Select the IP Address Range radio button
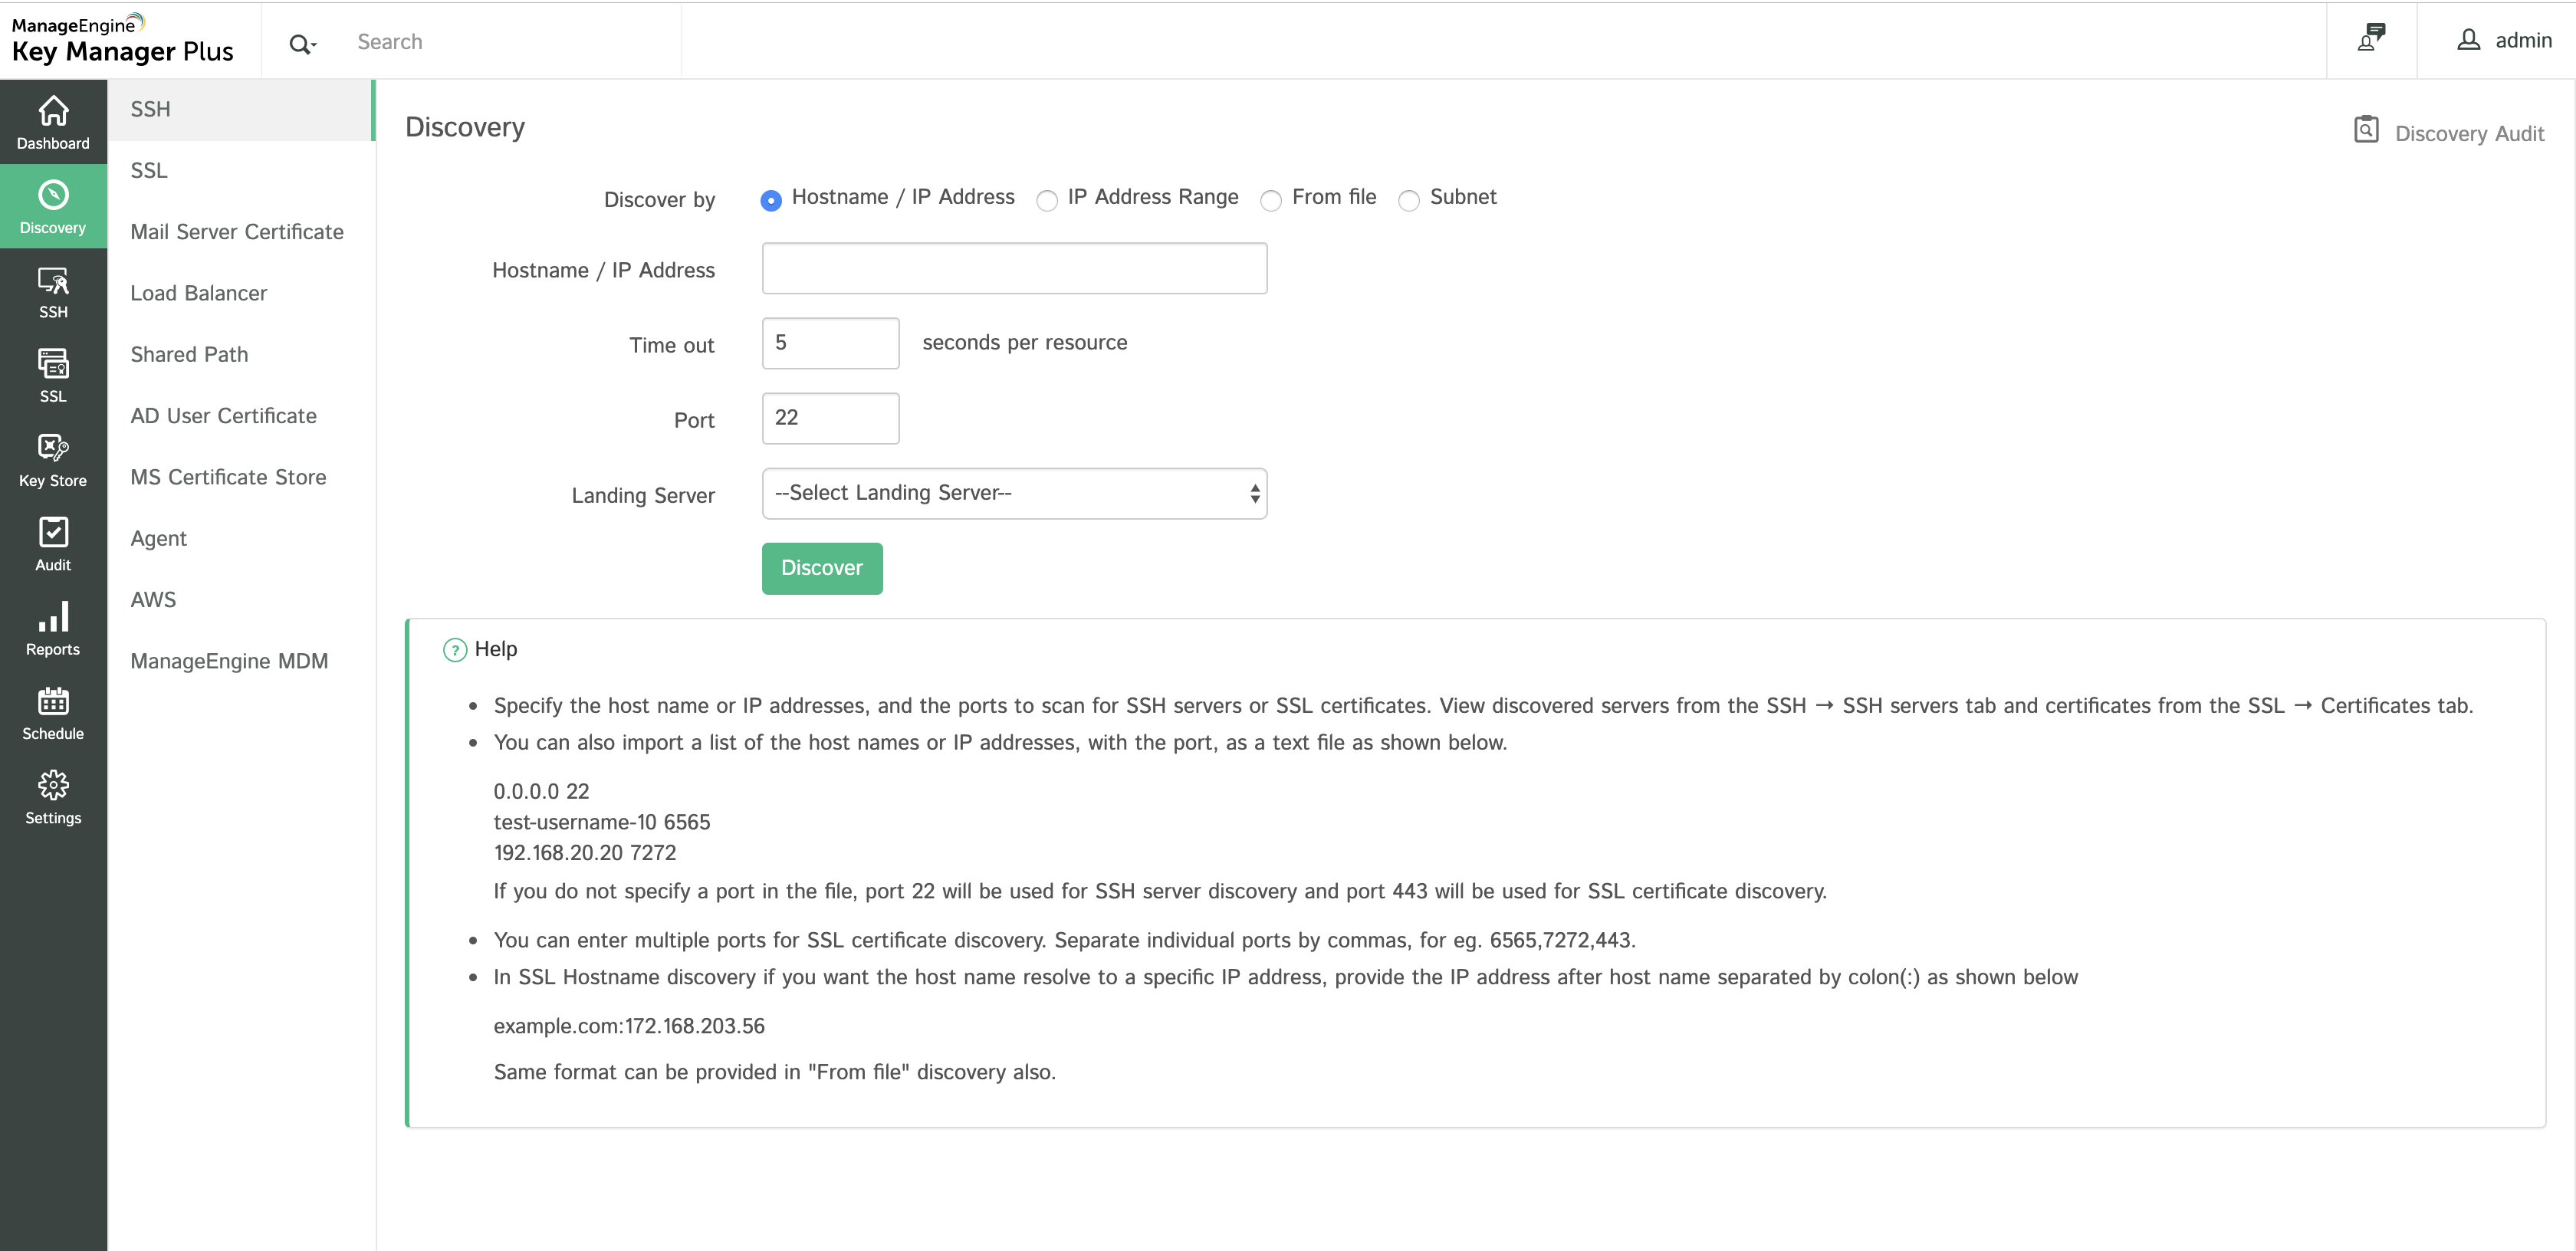Viewport: 2576px width, 1251px height. pyautogui.click(x=1047, y=200)
